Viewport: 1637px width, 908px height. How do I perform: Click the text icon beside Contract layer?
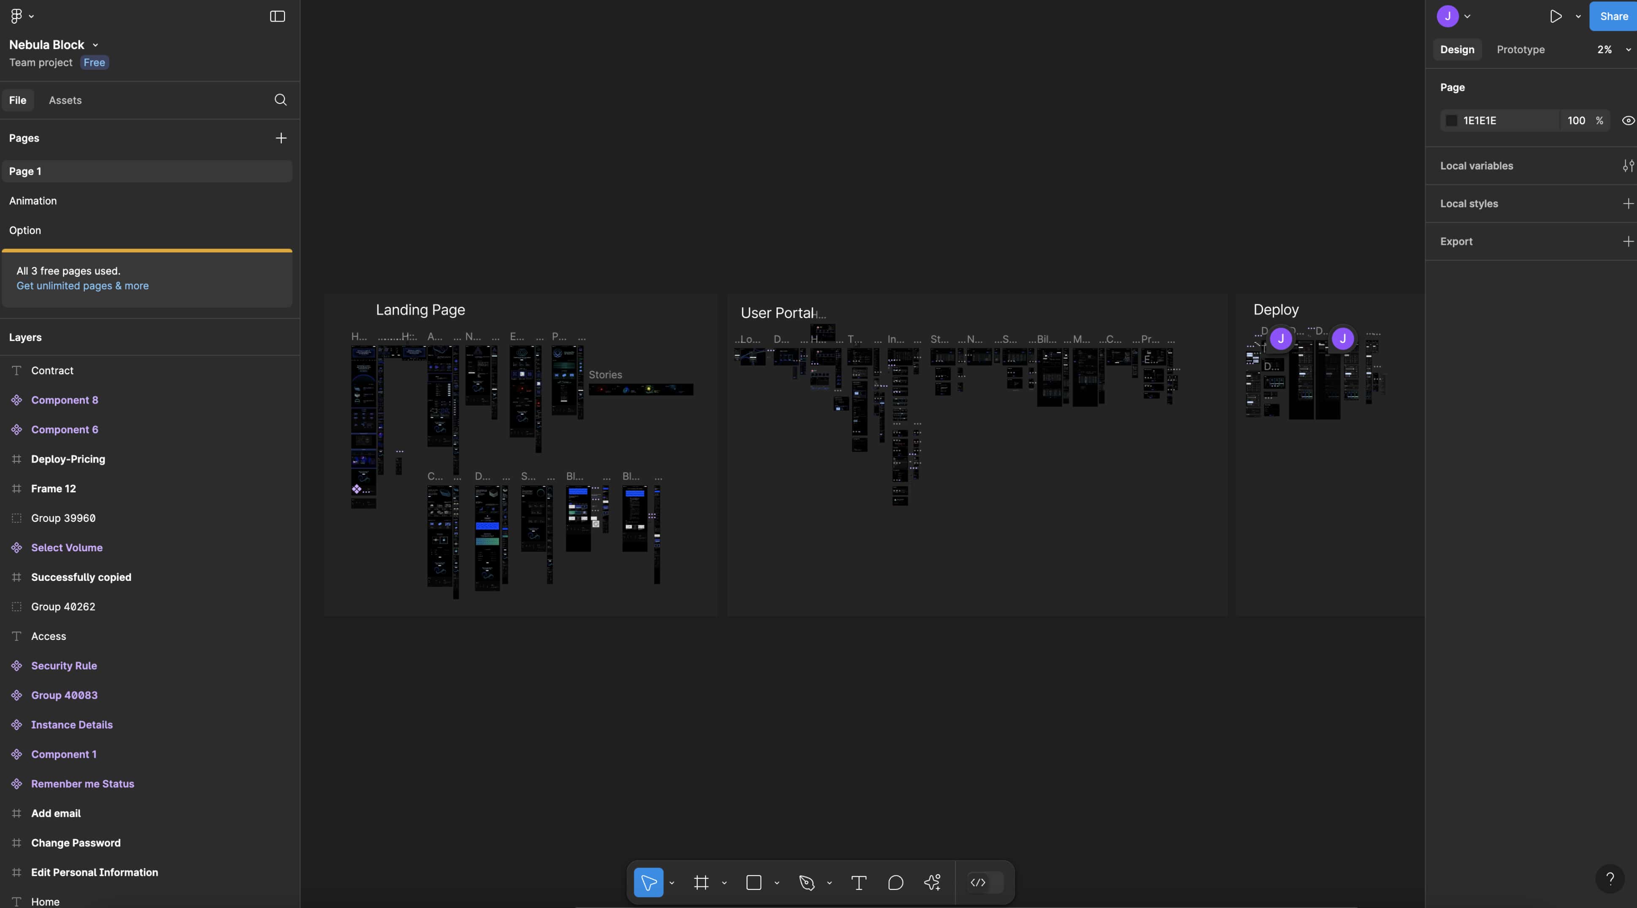click(16, 371)
